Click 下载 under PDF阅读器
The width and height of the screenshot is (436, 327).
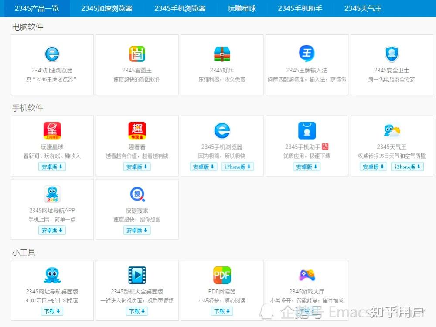222,311
